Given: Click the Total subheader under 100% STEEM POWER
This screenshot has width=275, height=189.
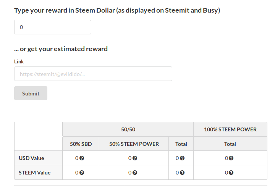Looking at the screenshot, I should click(230, 144).
